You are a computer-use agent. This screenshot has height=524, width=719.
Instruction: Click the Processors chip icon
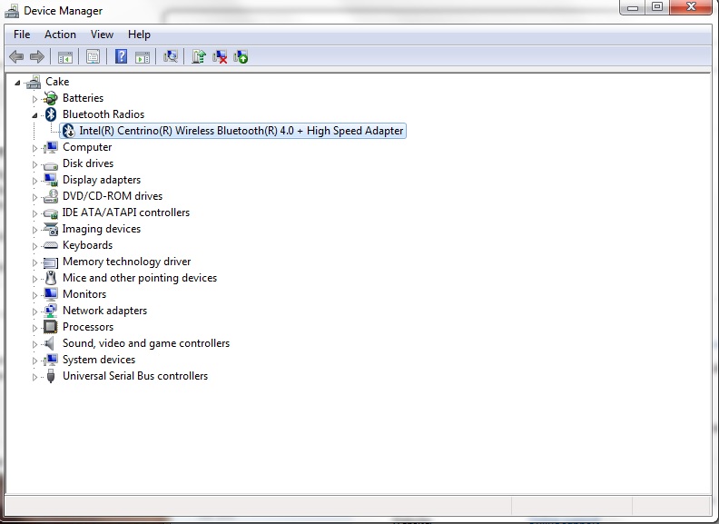(51, 327)
